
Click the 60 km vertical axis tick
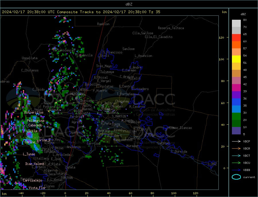pyautogui.click(x=222, y=103)
